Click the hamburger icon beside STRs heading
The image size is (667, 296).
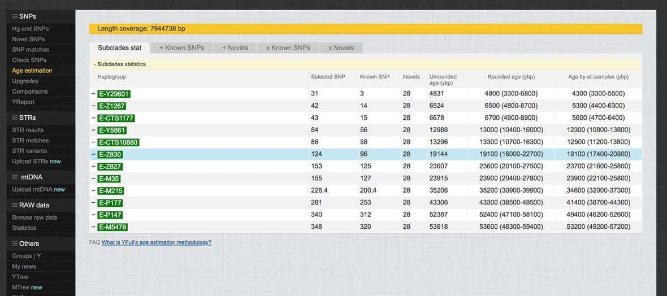point(15,117)
